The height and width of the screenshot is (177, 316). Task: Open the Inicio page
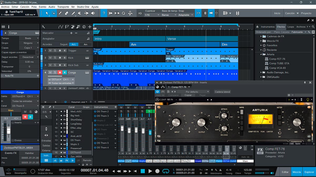277,13
